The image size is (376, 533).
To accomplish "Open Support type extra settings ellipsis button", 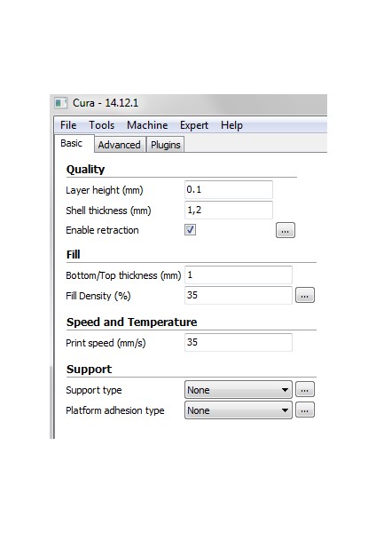I will 305,390.
